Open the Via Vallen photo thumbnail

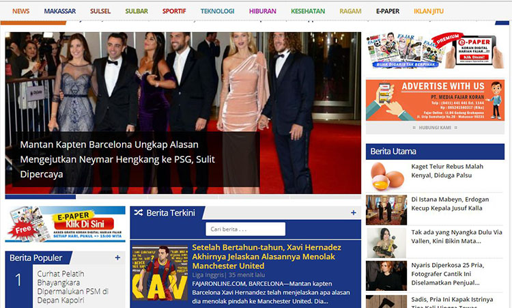tap(386, 243)
